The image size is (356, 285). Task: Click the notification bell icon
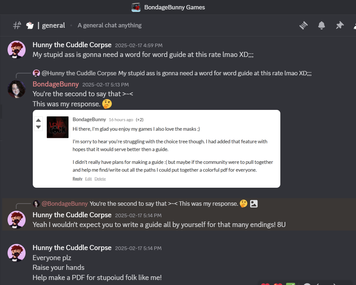click(321, 25)
